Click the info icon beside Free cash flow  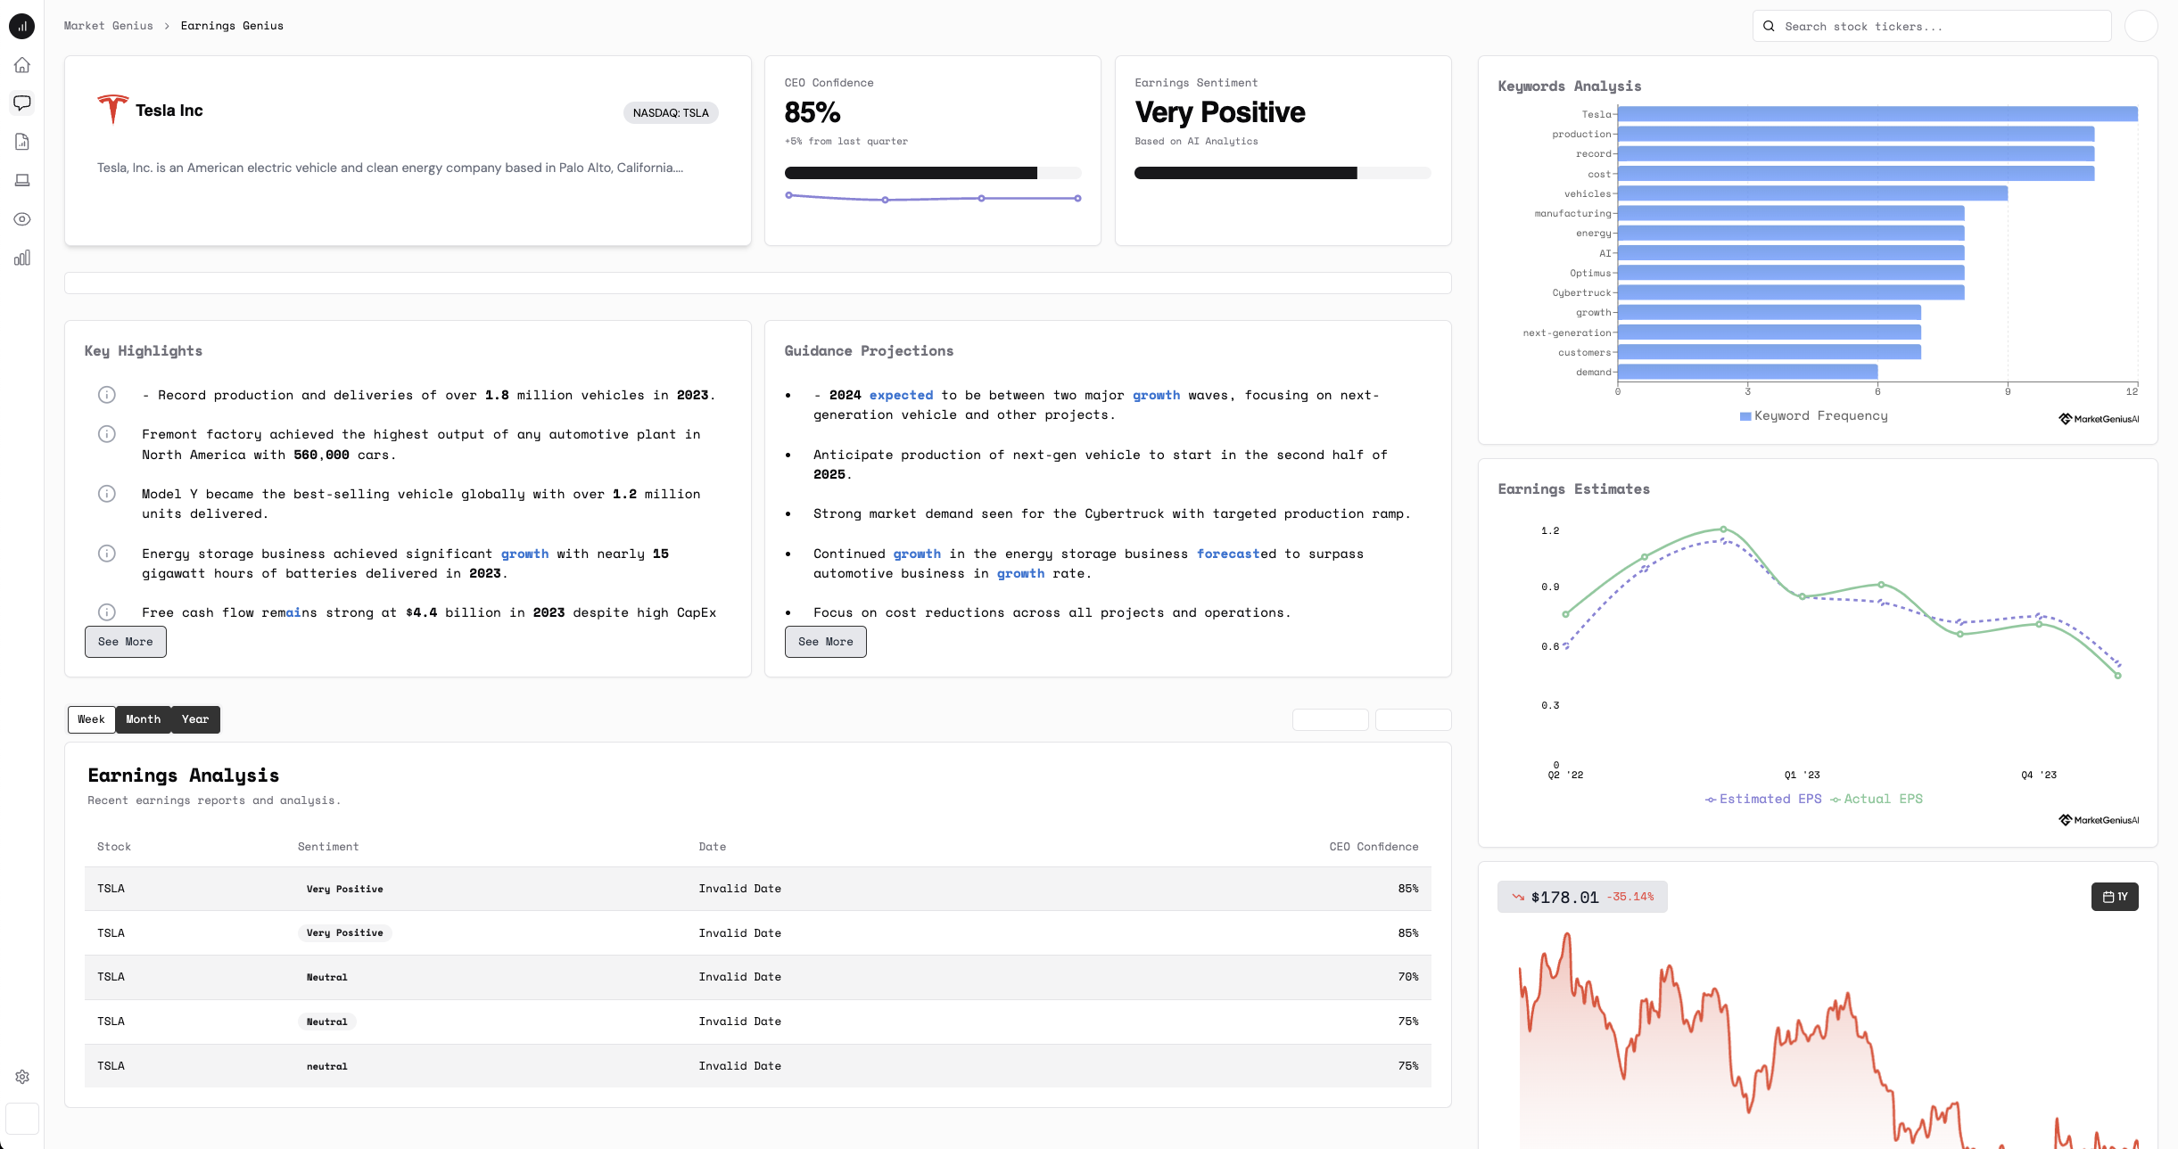point(107,612)
